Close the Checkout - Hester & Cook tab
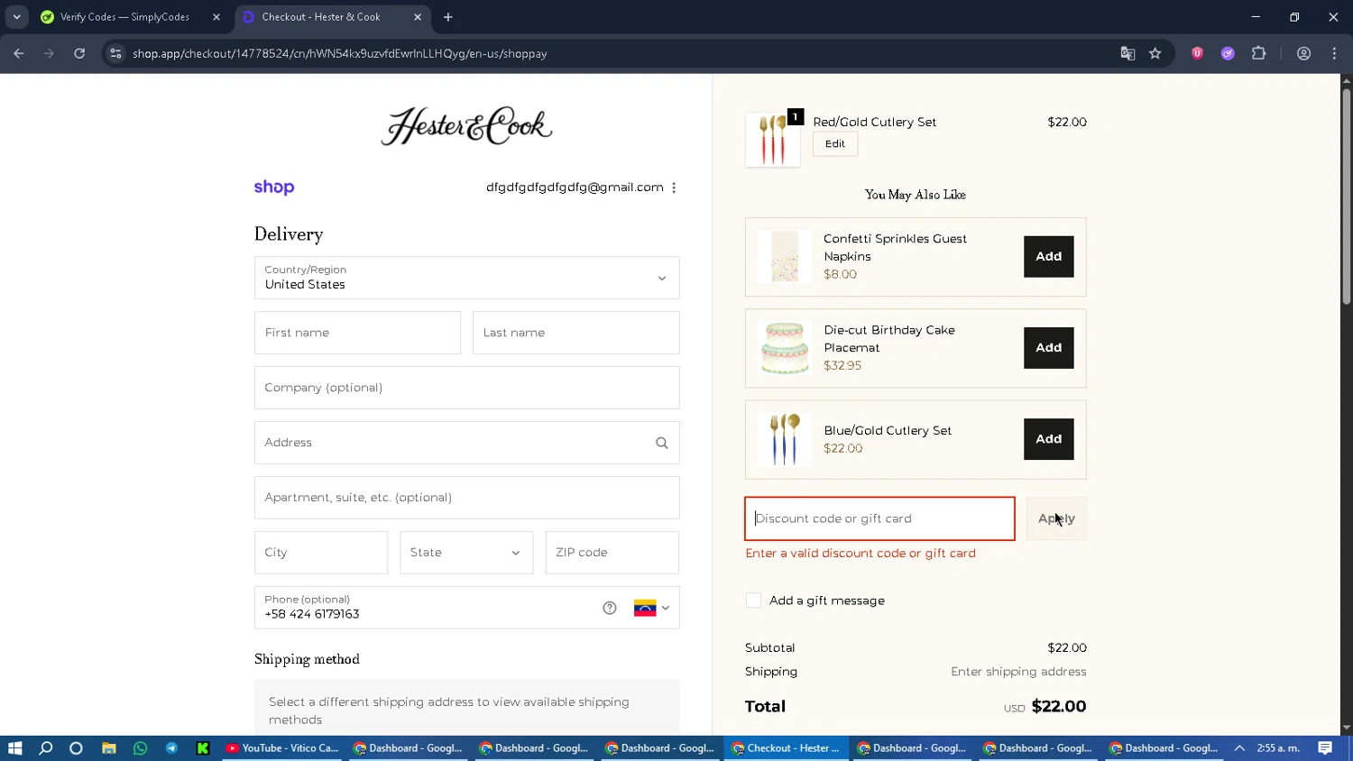This screenshot has width=1353, height=761. [x=418, y=17]
